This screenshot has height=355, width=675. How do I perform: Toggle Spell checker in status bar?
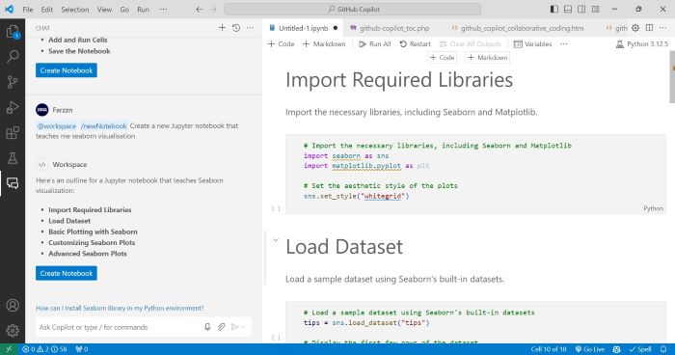[639, 349]
